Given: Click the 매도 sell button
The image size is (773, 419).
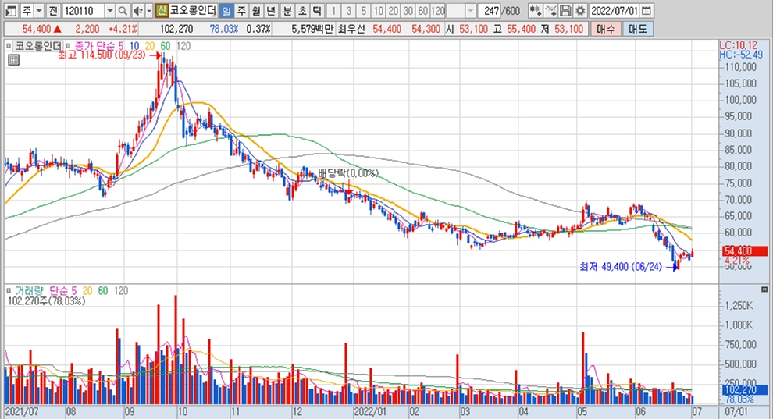Looking at the screenshot, I should click(x=637, y=29).
